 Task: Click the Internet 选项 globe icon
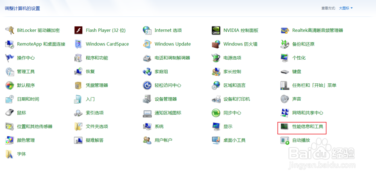coord(147,30)
